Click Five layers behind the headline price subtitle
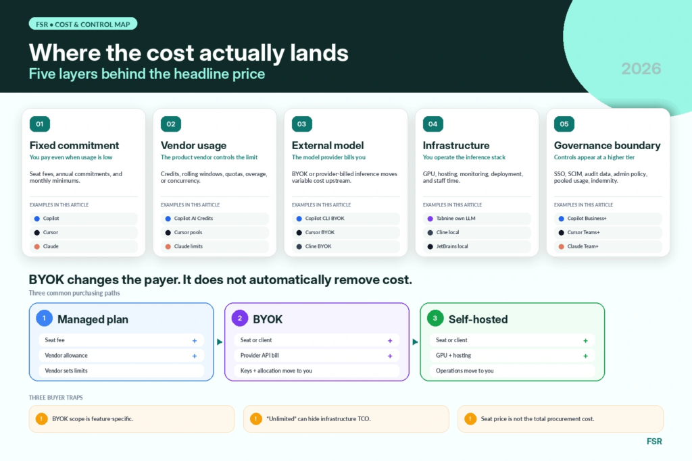The image size is (692, 461). [x=147, y=74]
